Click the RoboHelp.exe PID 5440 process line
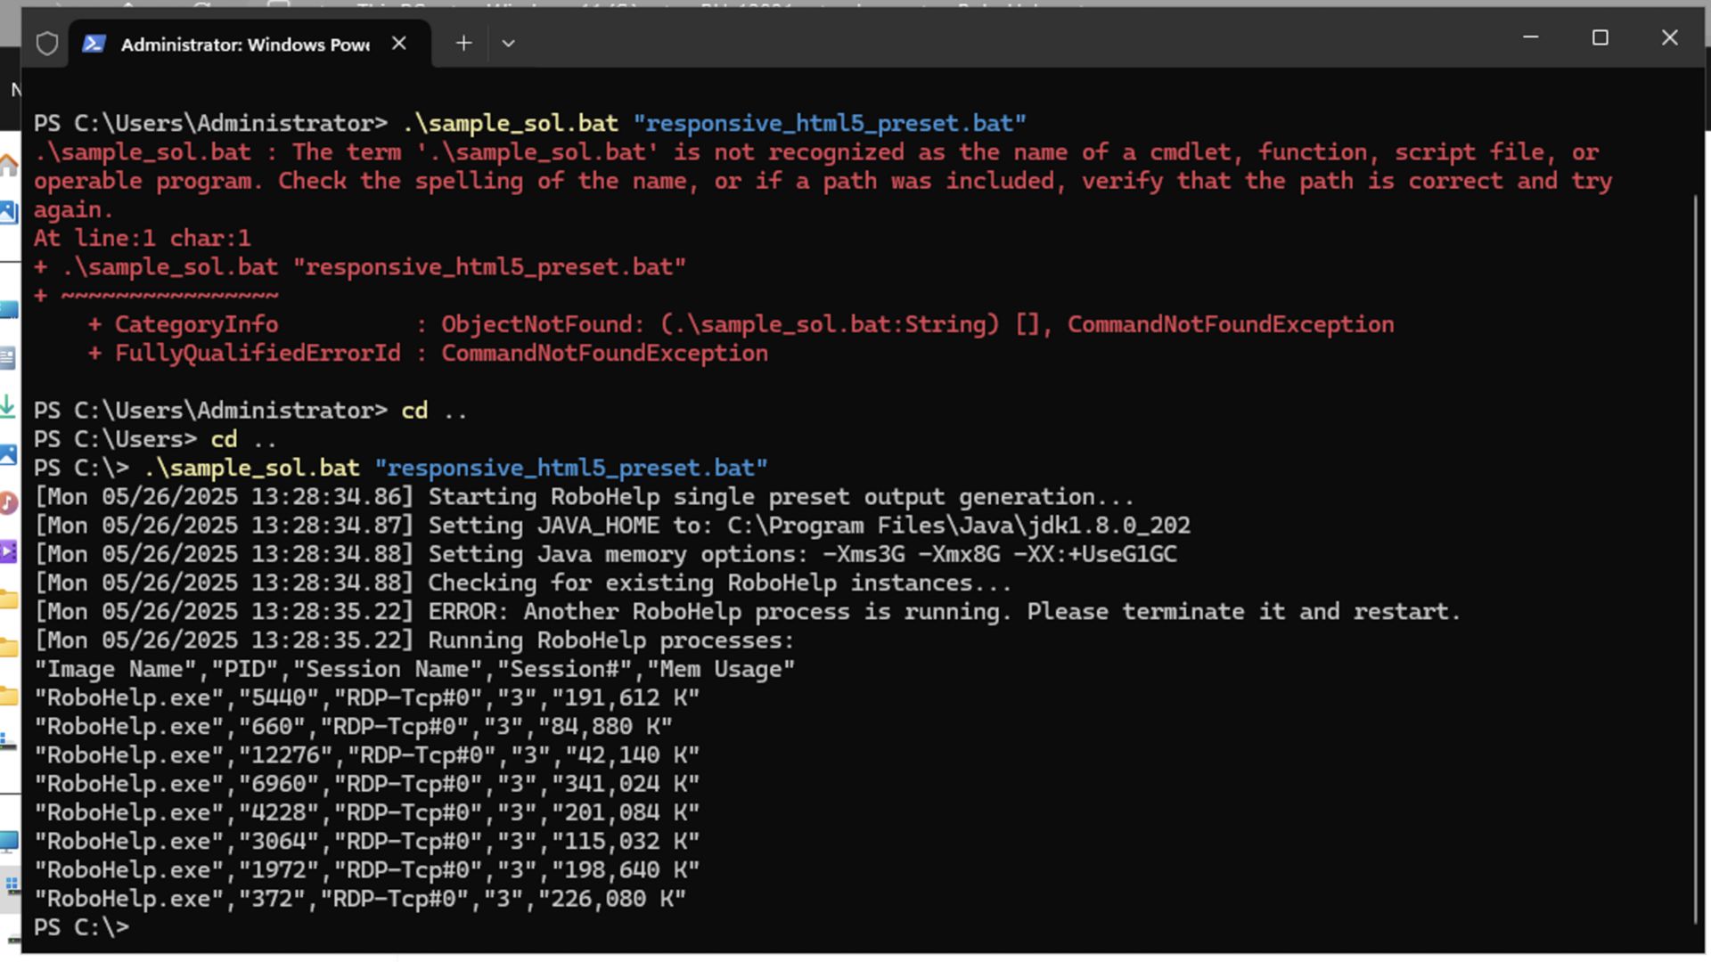The width and height of the screenshot is (1711, 962). 366,697
